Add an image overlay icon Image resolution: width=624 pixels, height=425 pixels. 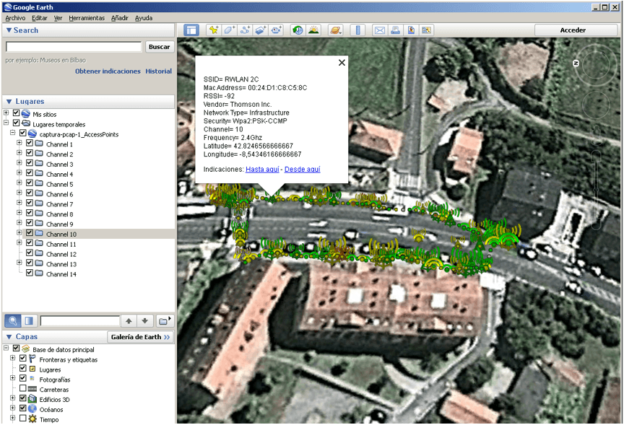(x=260, y=30)
